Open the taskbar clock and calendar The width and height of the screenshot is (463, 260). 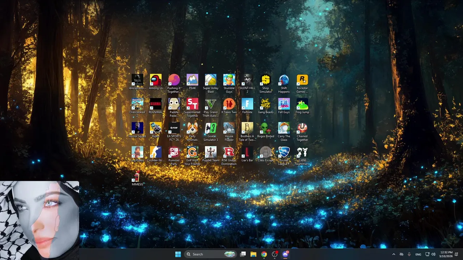447,254
